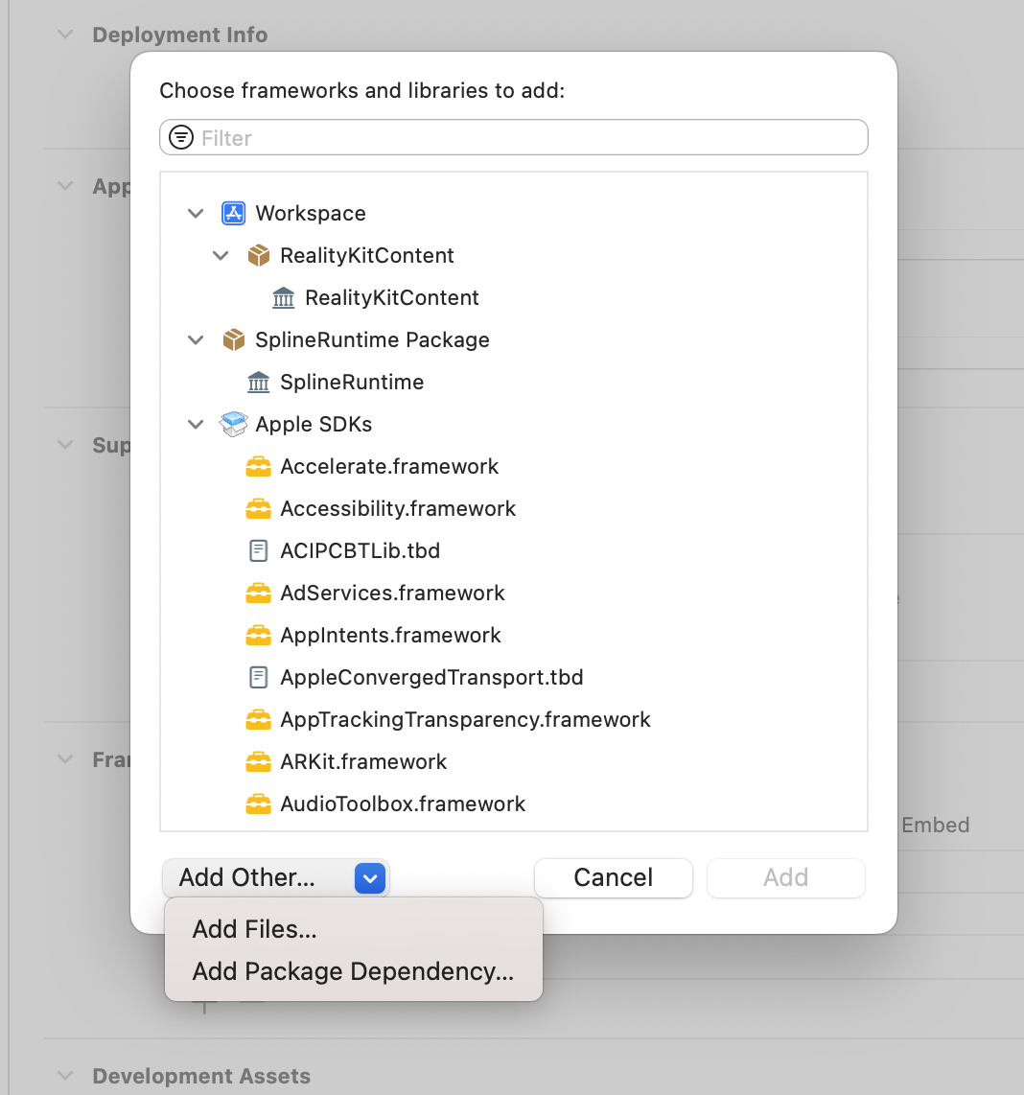
Task: Click the Add button
Action: tap(786, 877)
